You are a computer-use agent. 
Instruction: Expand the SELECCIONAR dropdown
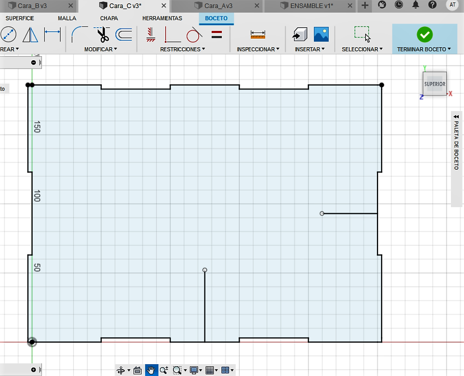[x=362, y=49]
